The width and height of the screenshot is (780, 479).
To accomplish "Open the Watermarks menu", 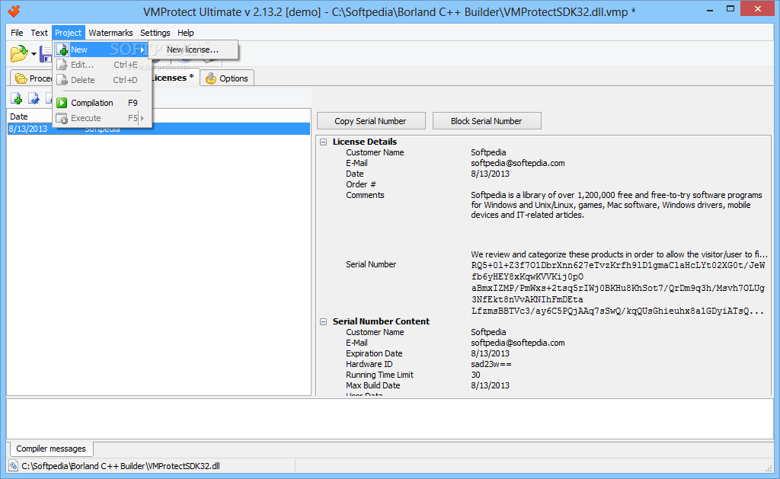I will (110, 33).
